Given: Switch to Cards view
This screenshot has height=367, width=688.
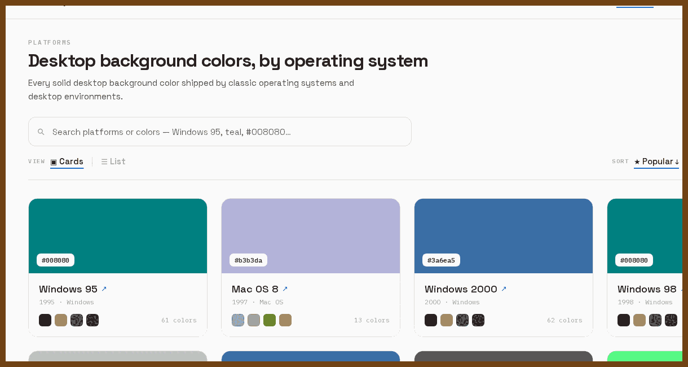Looking at the screenshot, I should tap(67, 161).
